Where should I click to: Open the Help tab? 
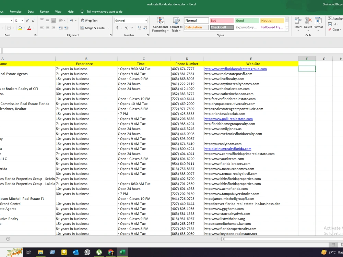(x=70, y=12)
